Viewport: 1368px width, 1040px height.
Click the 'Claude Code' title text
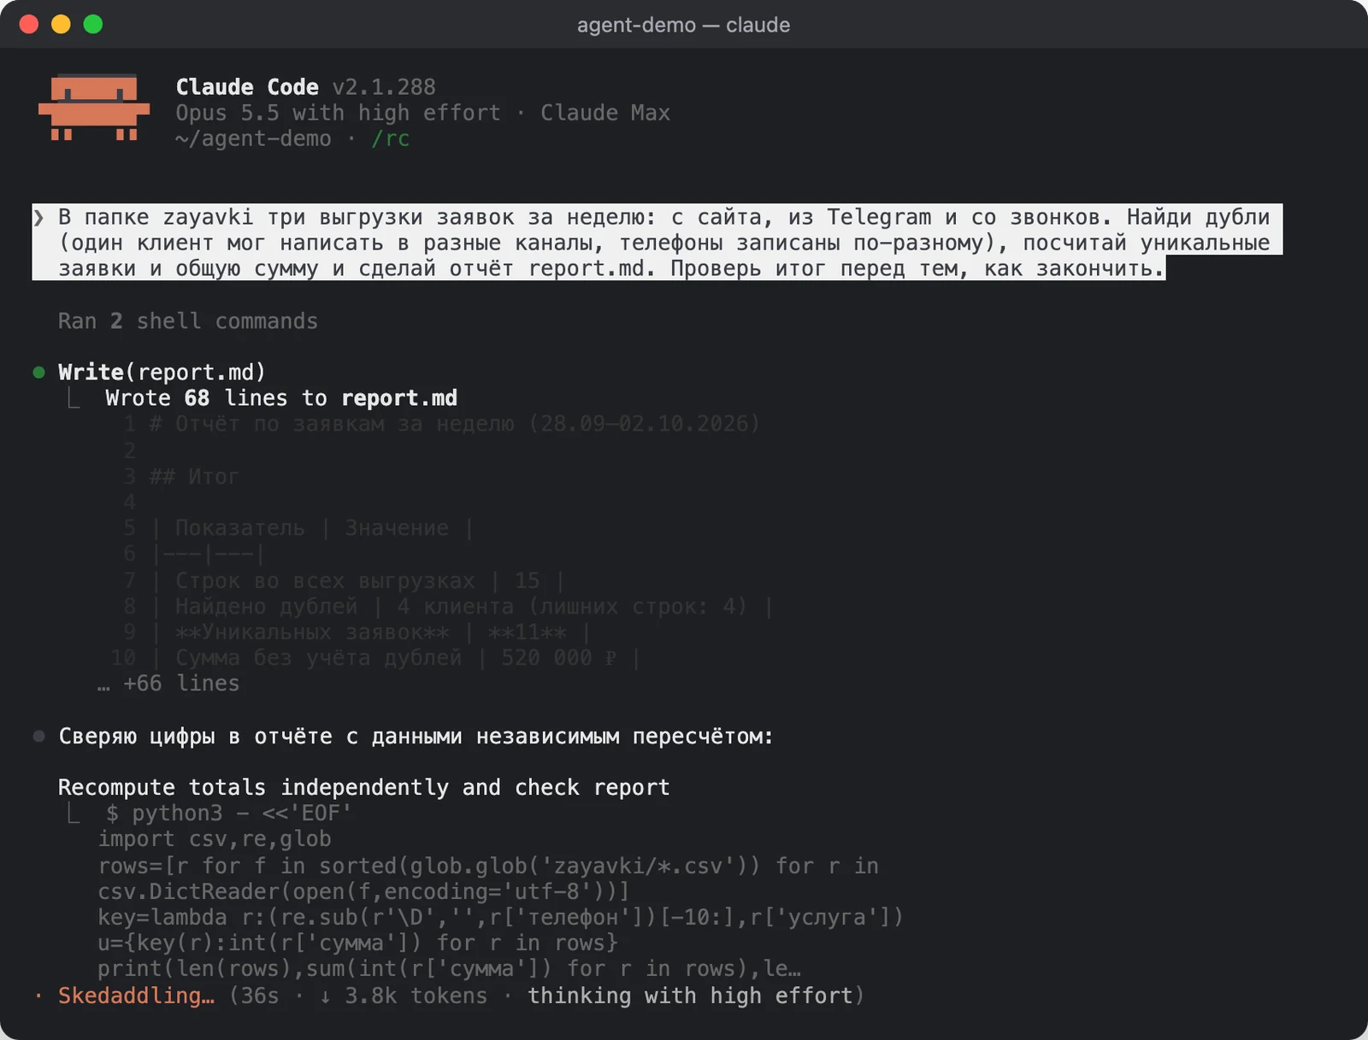pos(247,87)
